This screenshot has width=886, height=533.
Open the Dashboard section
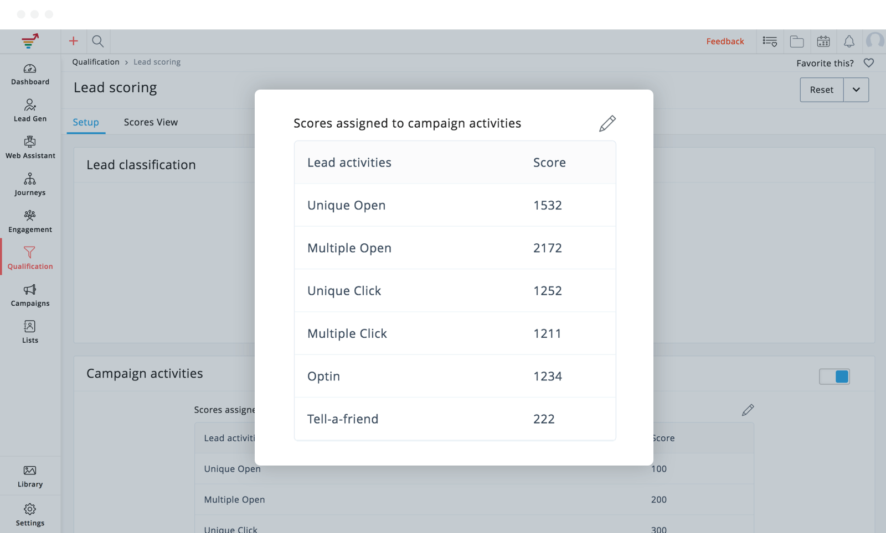(x=30, y=74)
